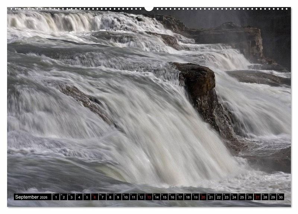This screenshot has height=214, width=298.
Task: Select day 19 on the date bar
Action: click(195, 197)
